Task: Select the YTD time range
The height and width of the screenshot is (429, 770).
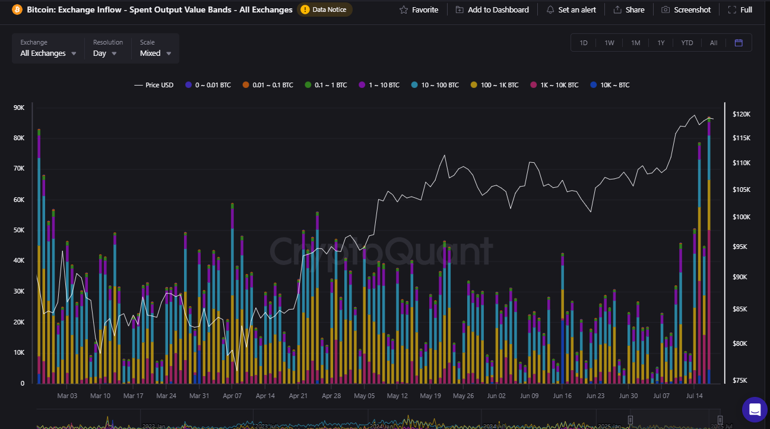Action: [687, 43]
